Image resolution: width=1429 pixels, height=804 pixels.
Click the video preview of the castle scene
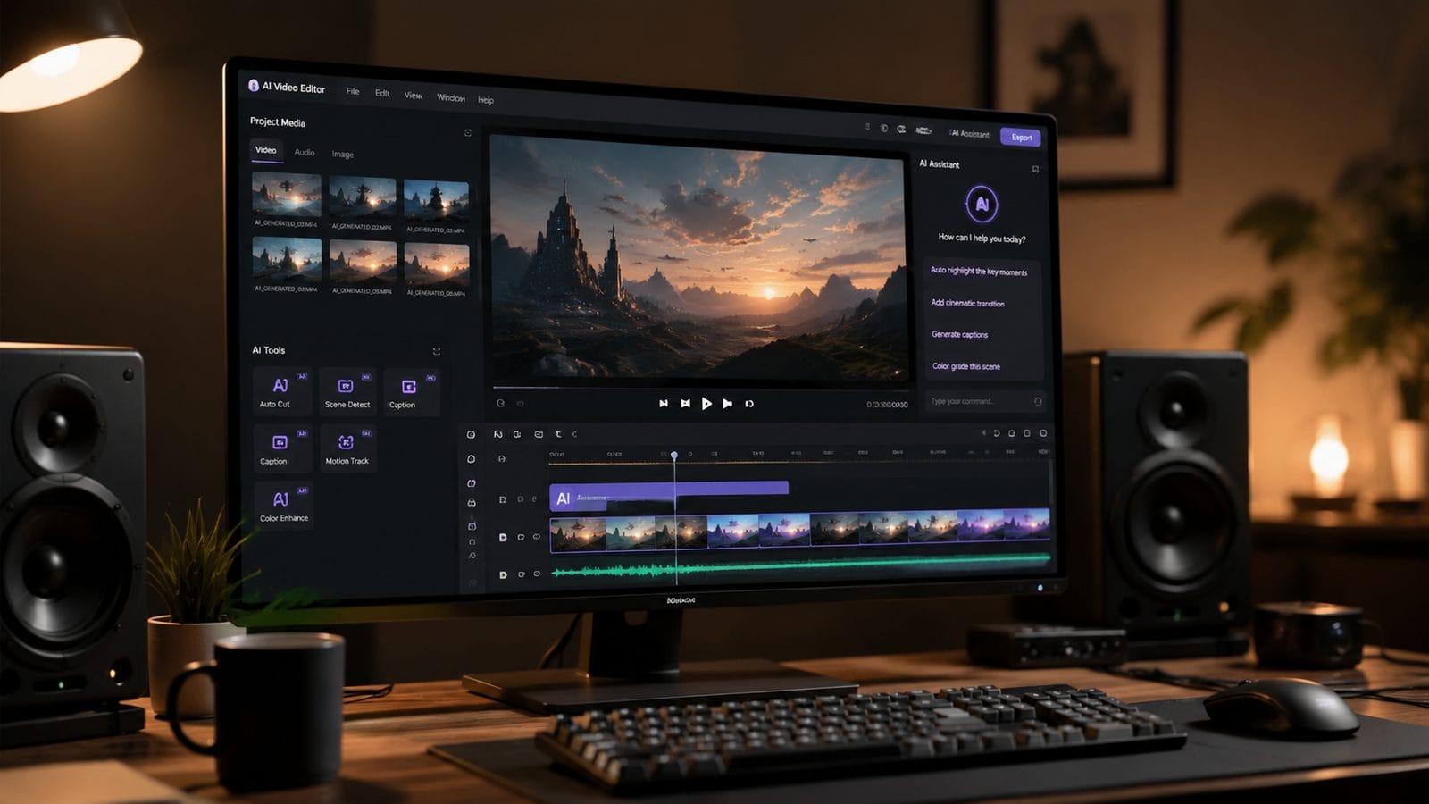point(698,259)
